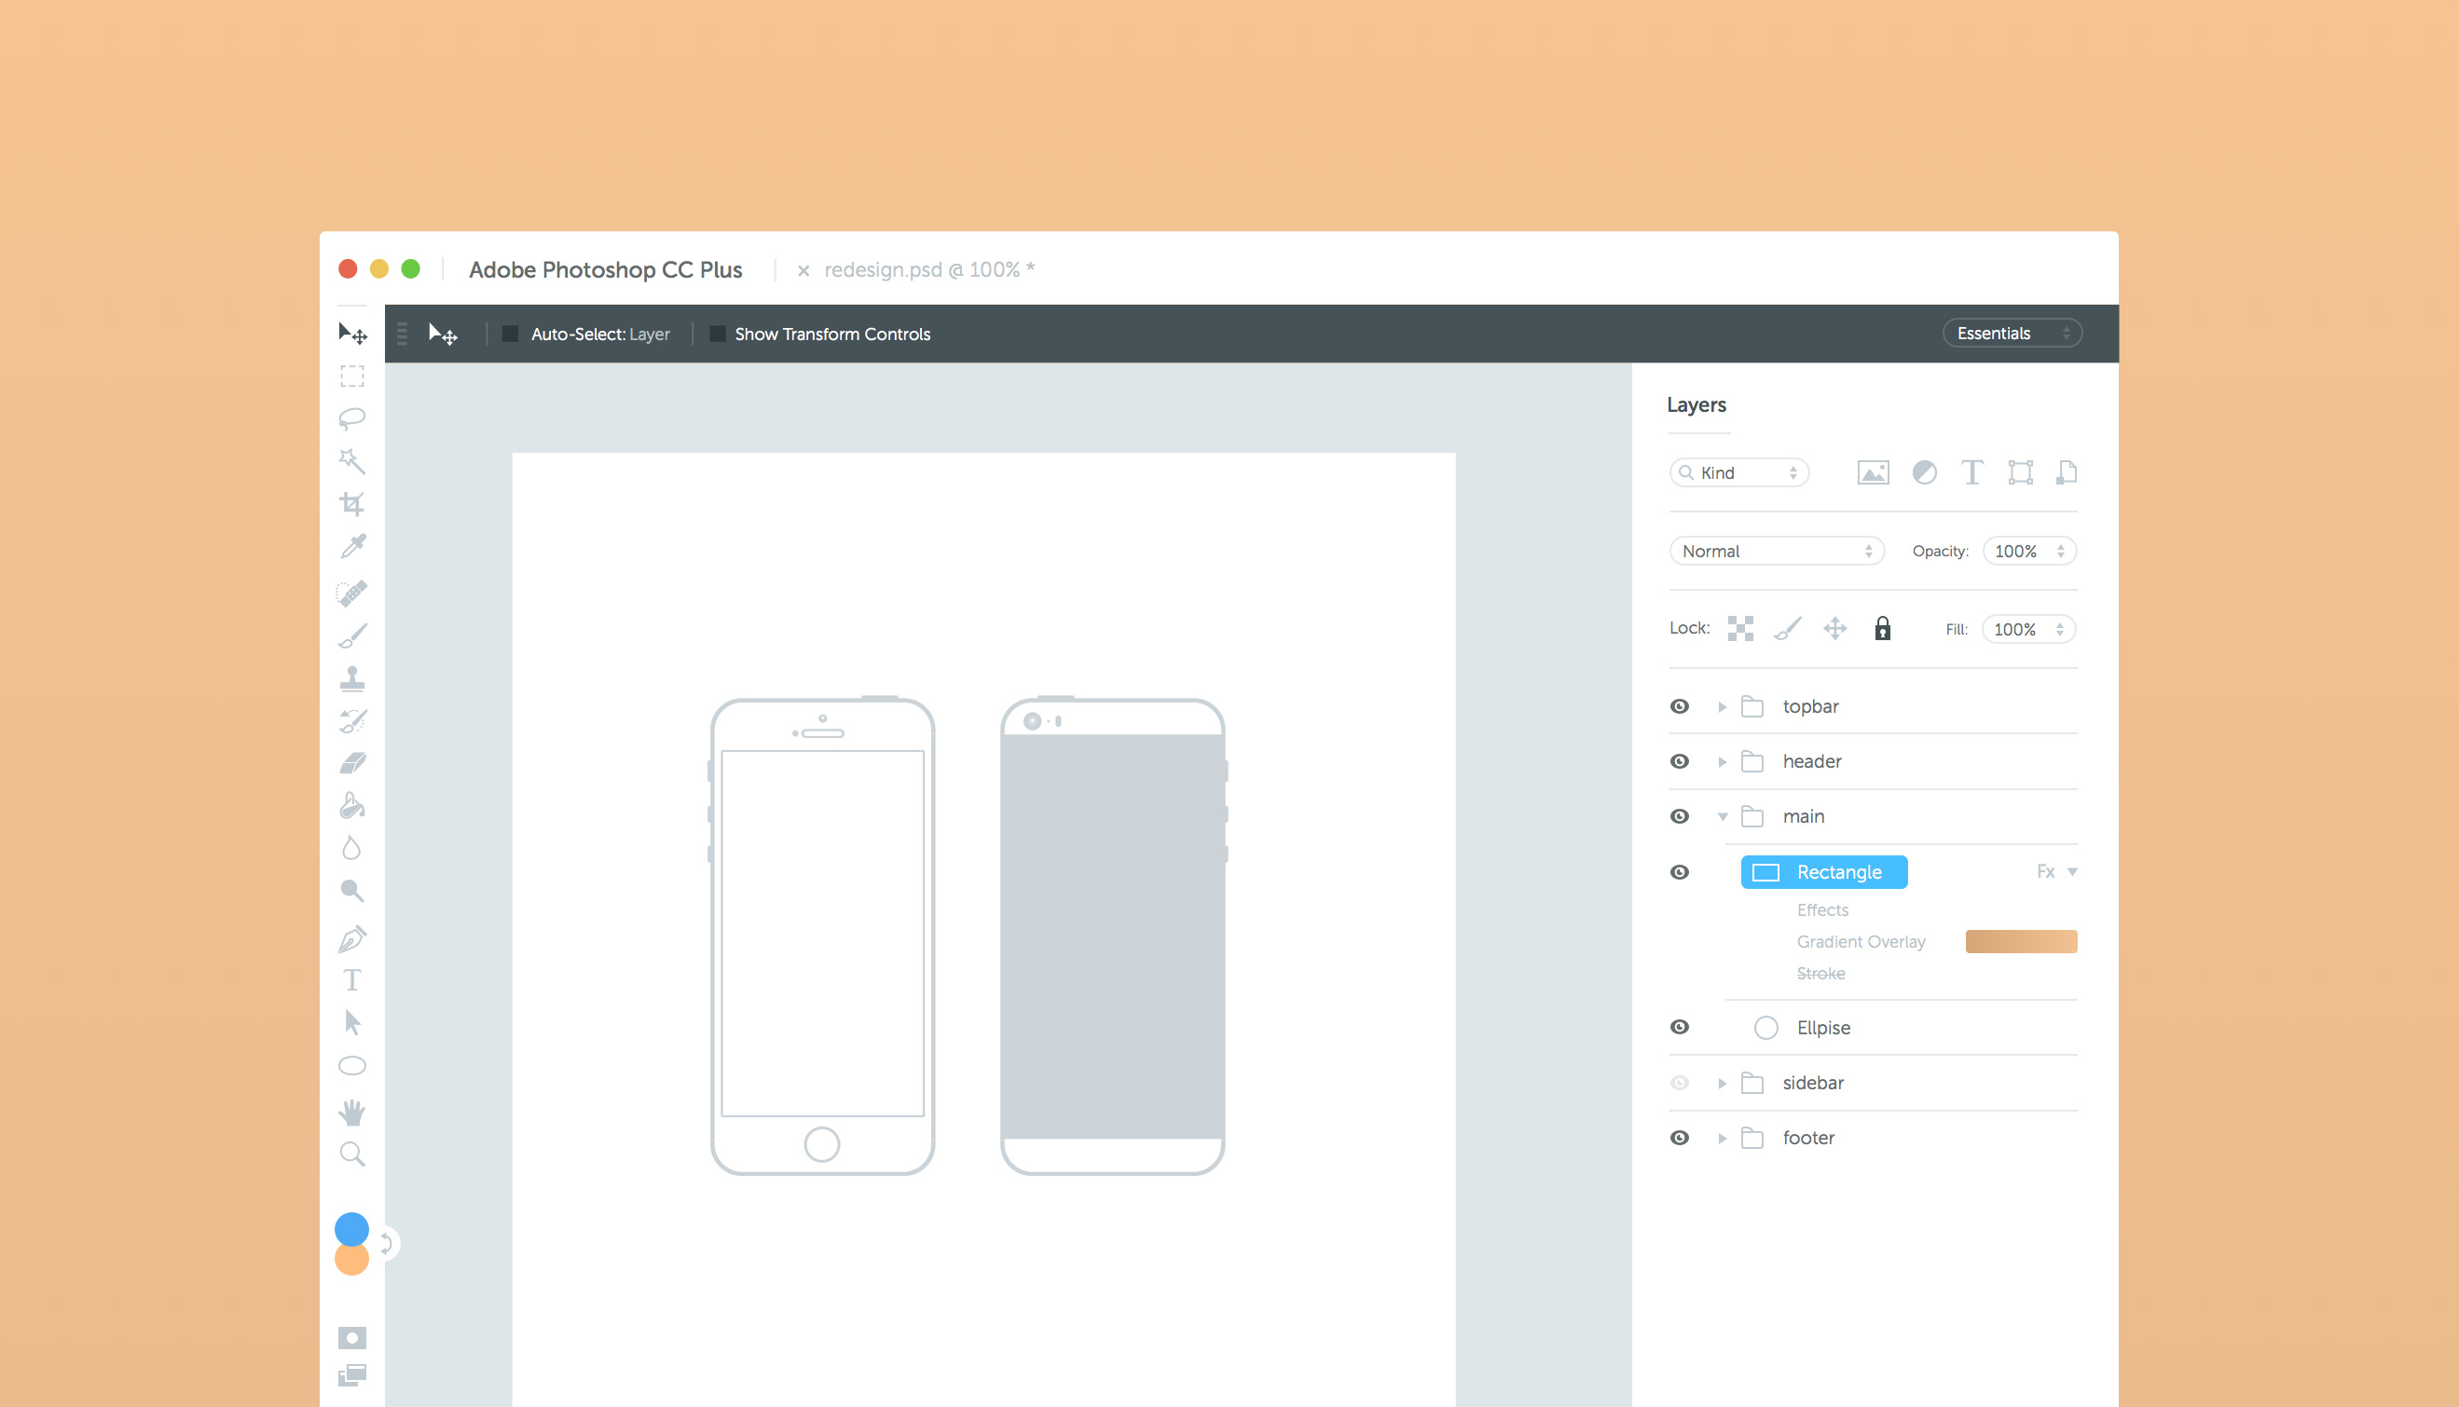Select the Crop tool

351,503
